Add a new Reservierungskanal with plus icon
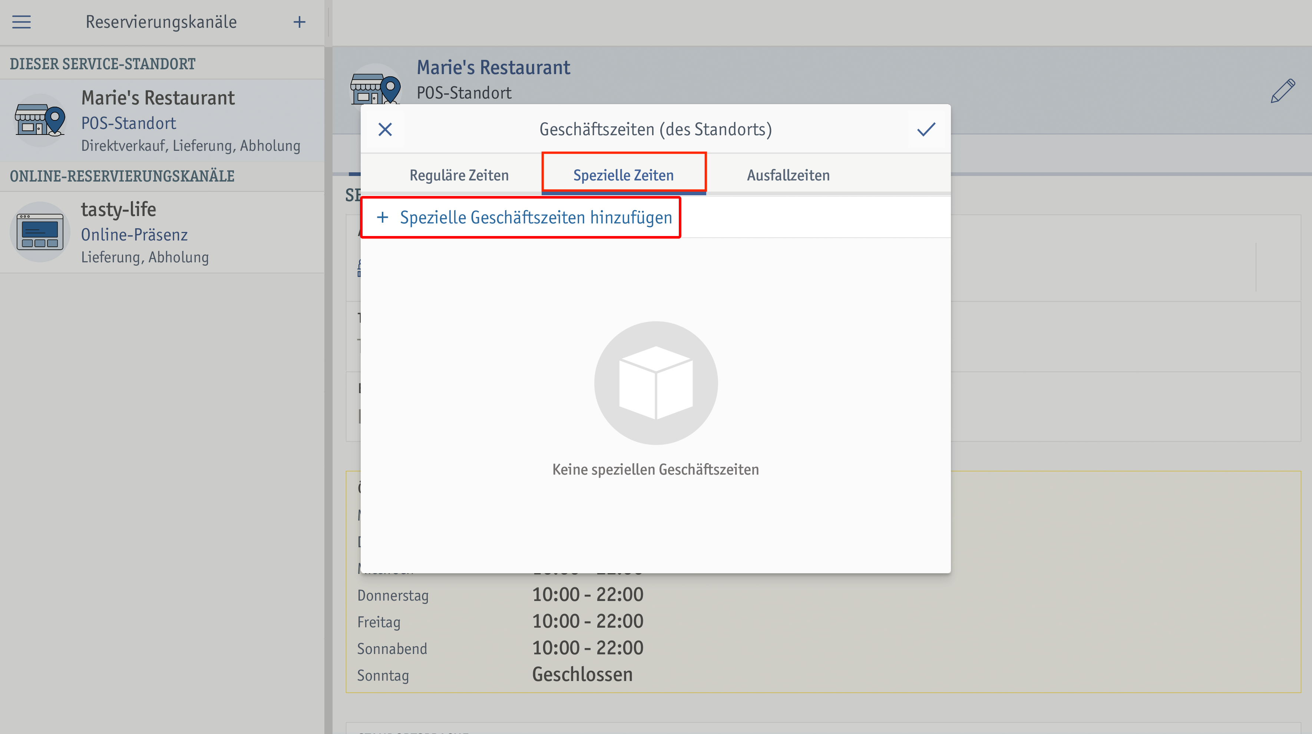Screen dimensions: 1312x734 click(x=300, y=22)
